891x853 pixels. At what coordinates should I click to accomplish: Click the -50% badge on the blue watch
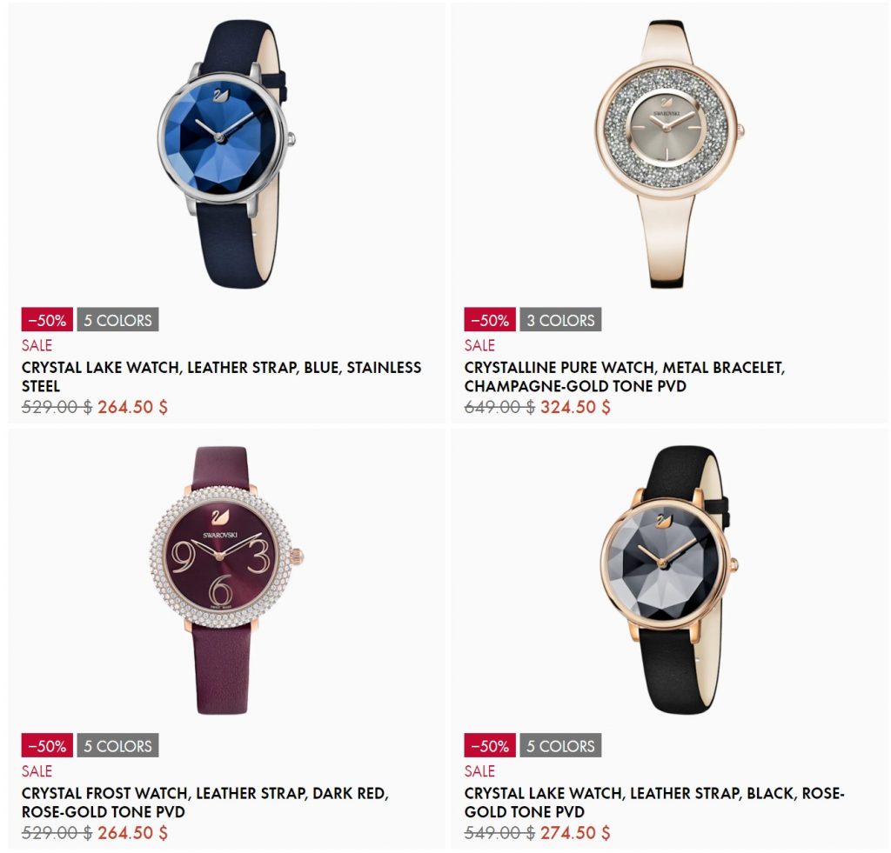click(x=47, y=320)
